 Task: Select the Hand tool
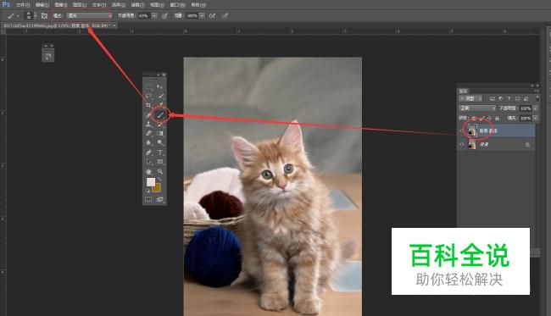click(x=148, y=172)
